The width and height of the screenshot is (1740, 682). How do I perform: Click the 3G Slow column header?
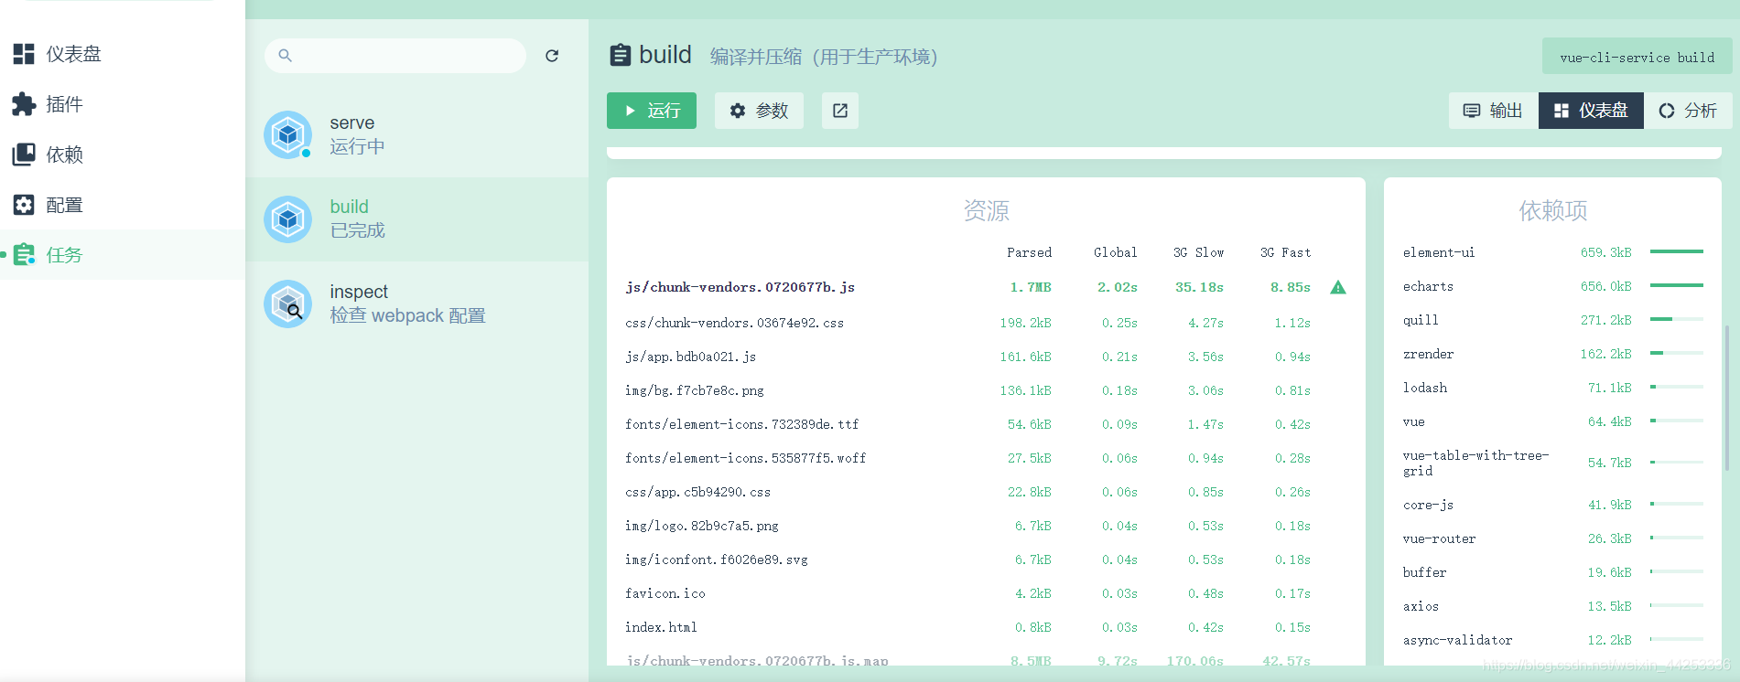click(x=1198, y=252)
